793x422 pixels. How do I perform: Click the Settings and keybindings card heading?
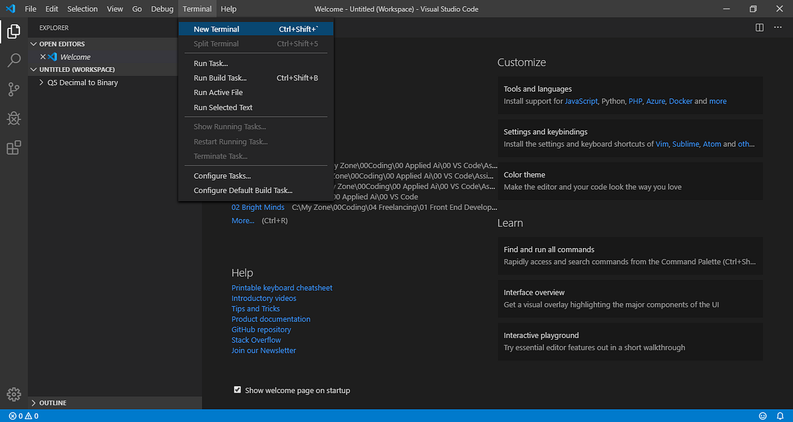[545, 132]
